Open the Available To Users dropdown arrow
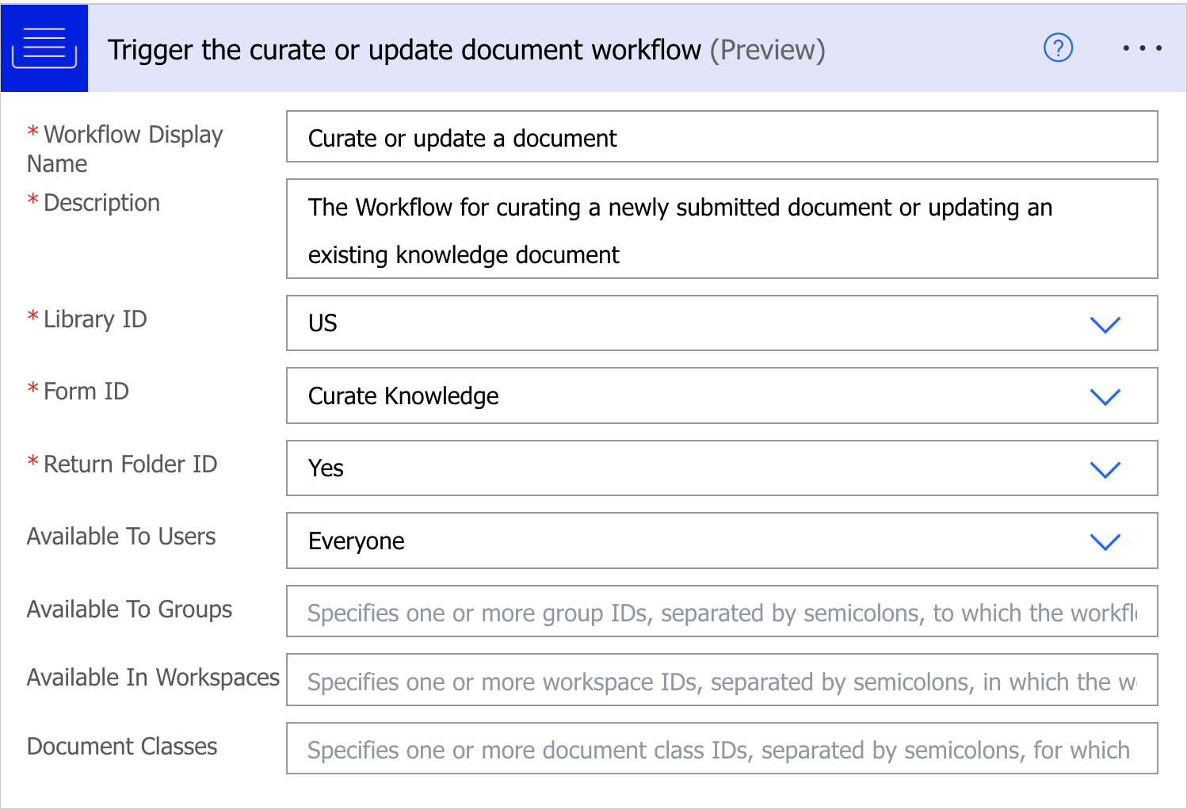The width and height of the screenshot is (1187, 810). pyautogui.click(x=1105, y=541)
